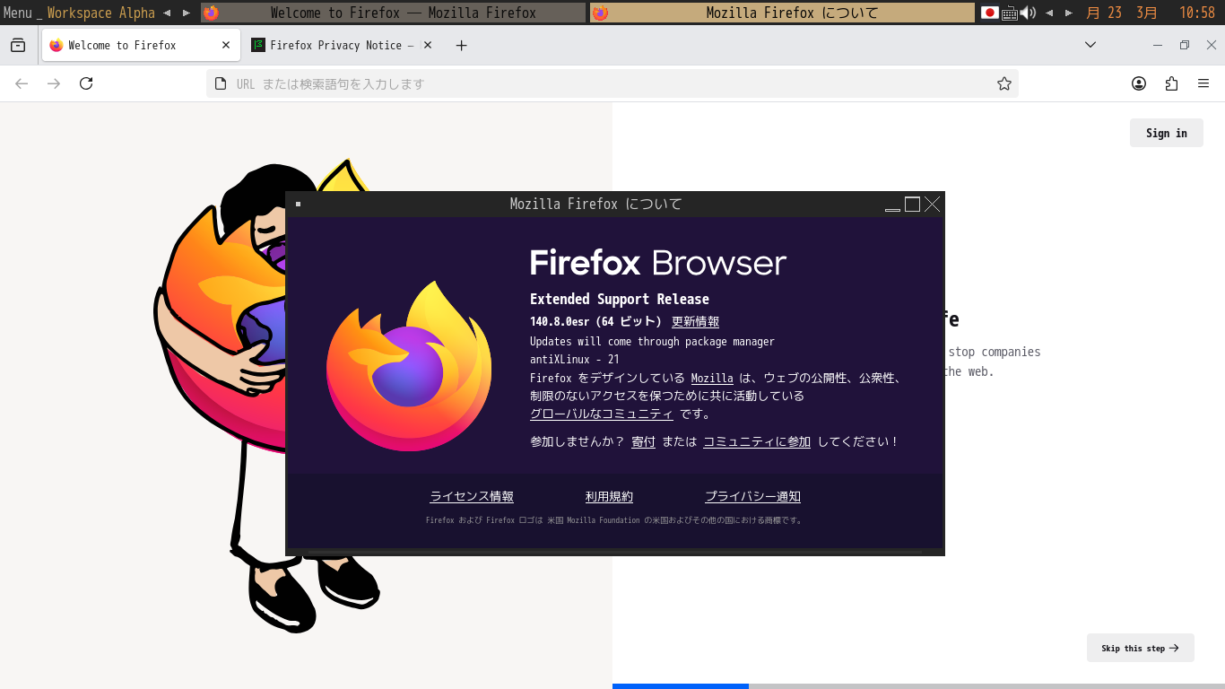Switch to the Welcome to Firefox tab
Viewport: 1225px width, 689px height.
coord(141,45)
